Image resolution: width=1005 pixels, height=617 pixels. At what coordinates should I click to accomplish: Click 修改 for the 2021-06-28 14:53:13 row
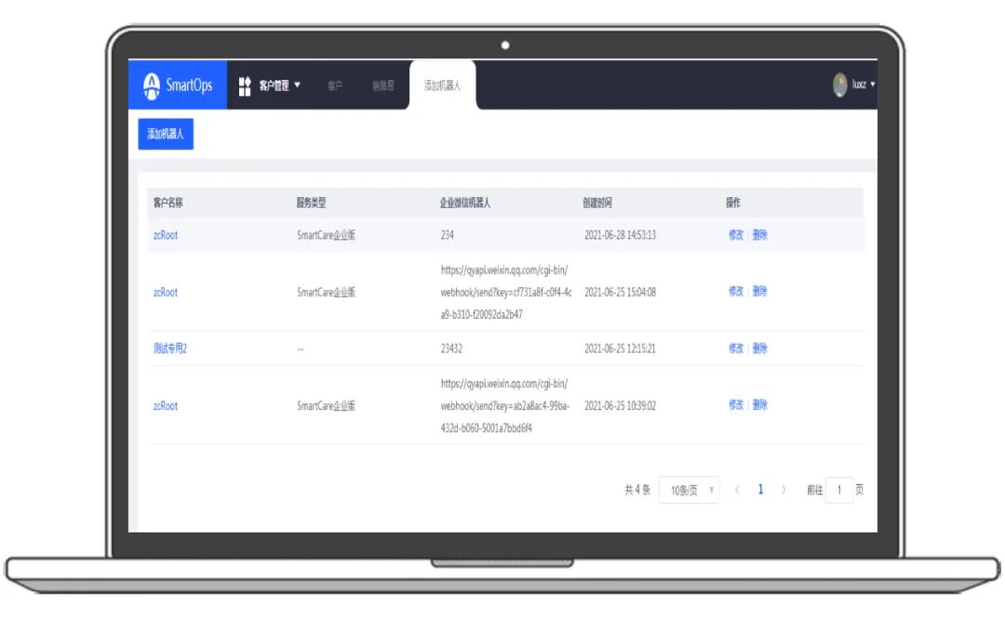[736, 235]
